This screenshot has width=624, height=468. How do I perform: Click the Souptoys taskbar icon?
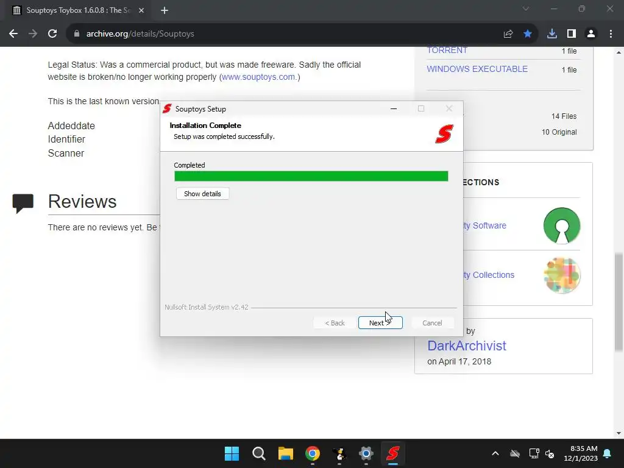coord(393,453)
